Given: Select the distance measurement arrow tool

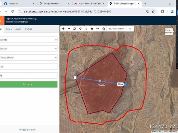Looking at the screenshot, I should coord(98,29).
